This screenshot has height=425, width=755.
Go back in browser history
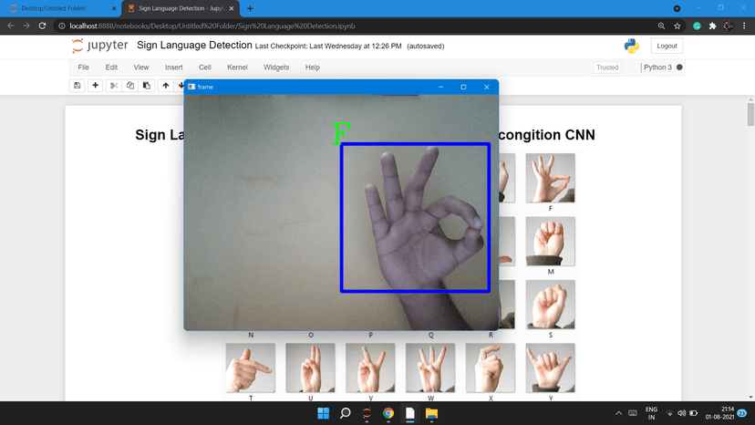point(11,26)
